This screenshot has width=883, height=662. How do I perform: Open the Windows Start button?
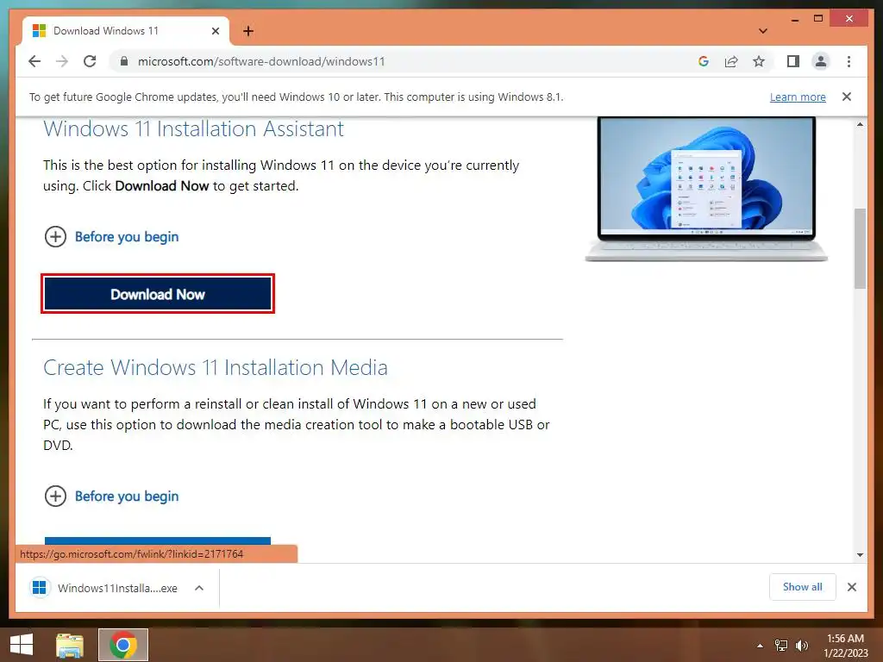point(22,645)
